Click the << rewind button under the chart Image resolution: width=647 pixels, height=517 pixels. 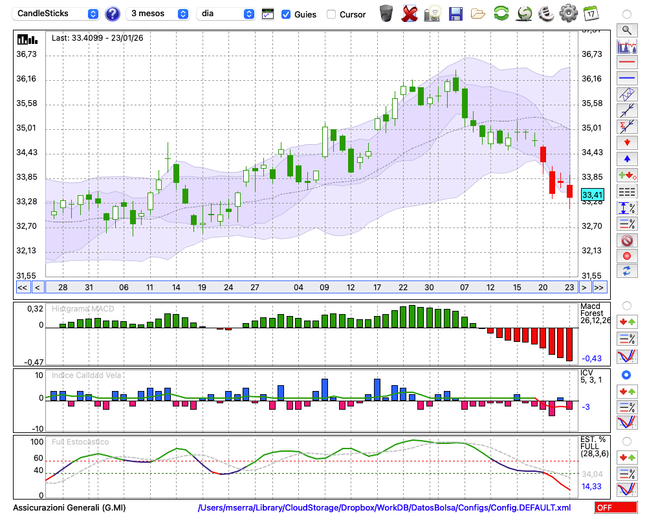22,288
